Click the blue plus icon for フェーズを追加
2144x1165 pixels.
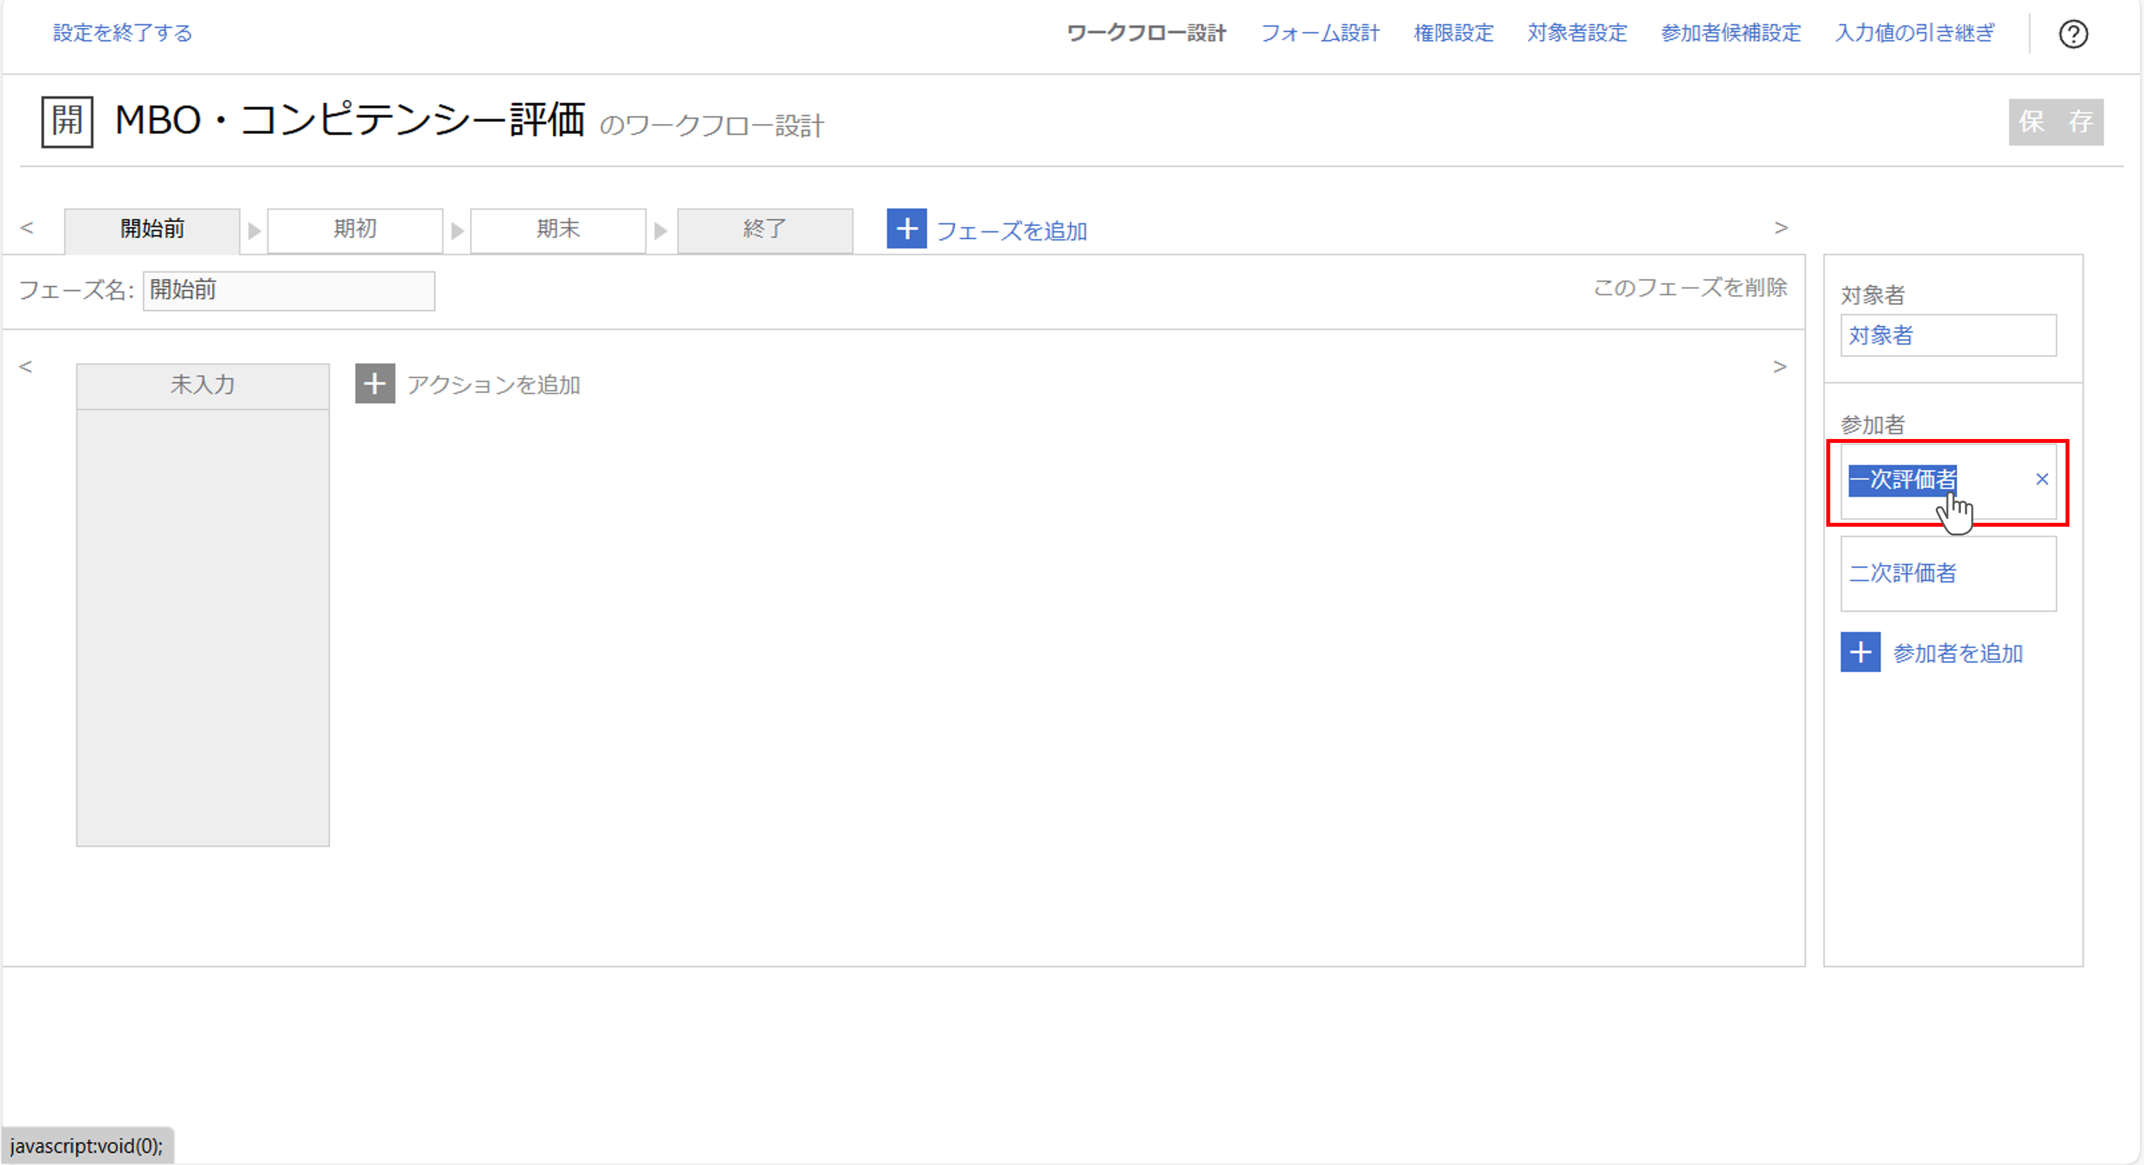pos(906,229)
